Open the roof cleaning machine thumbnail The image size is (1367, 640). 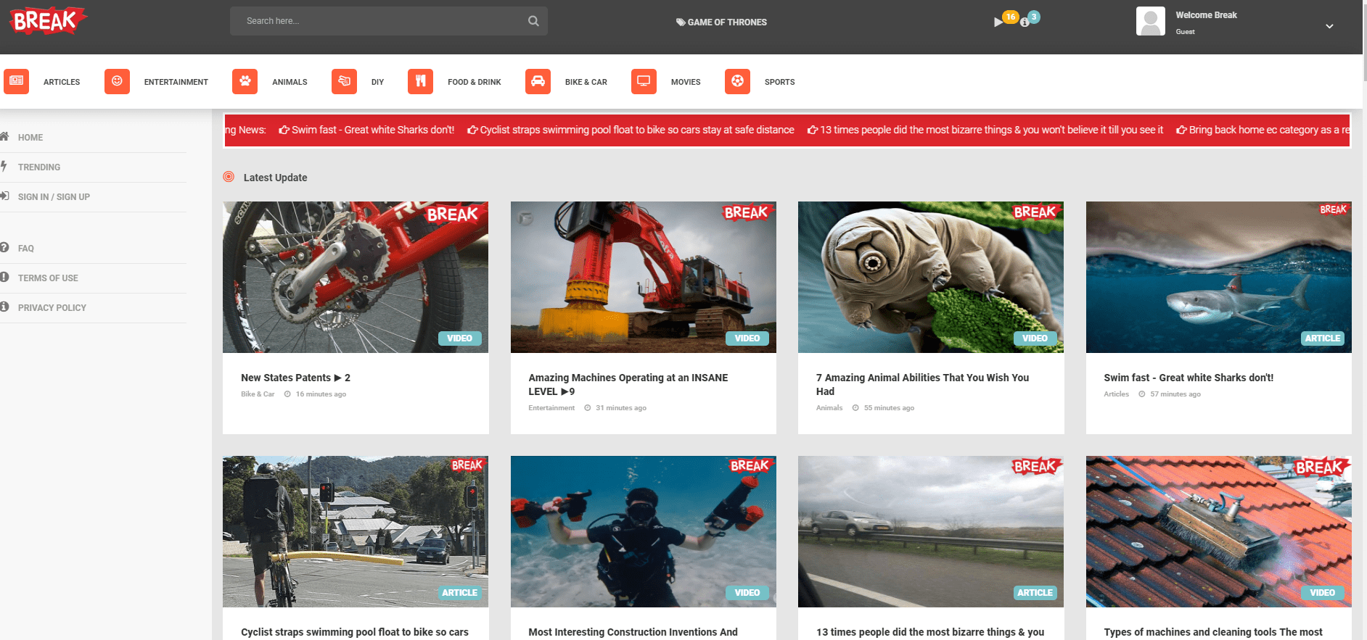[x=1219, y=531]
